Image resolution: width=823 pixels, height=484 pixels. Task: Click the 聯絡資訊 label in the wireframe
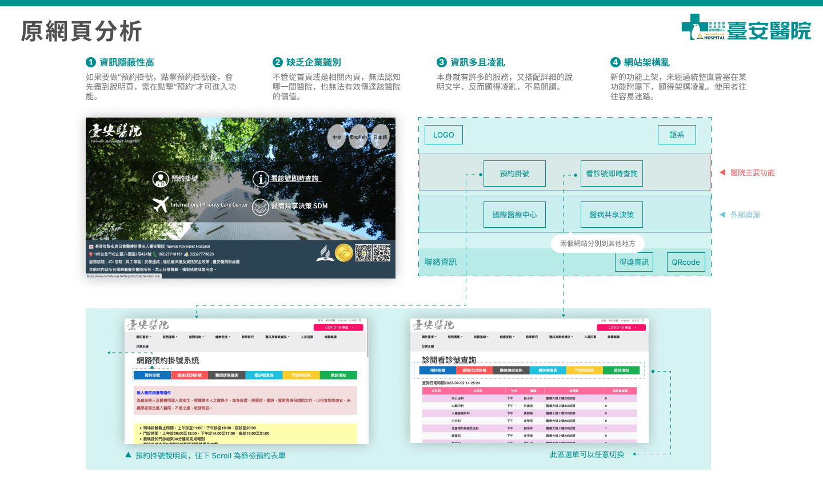pyautogui.click(x=441, y=262)
